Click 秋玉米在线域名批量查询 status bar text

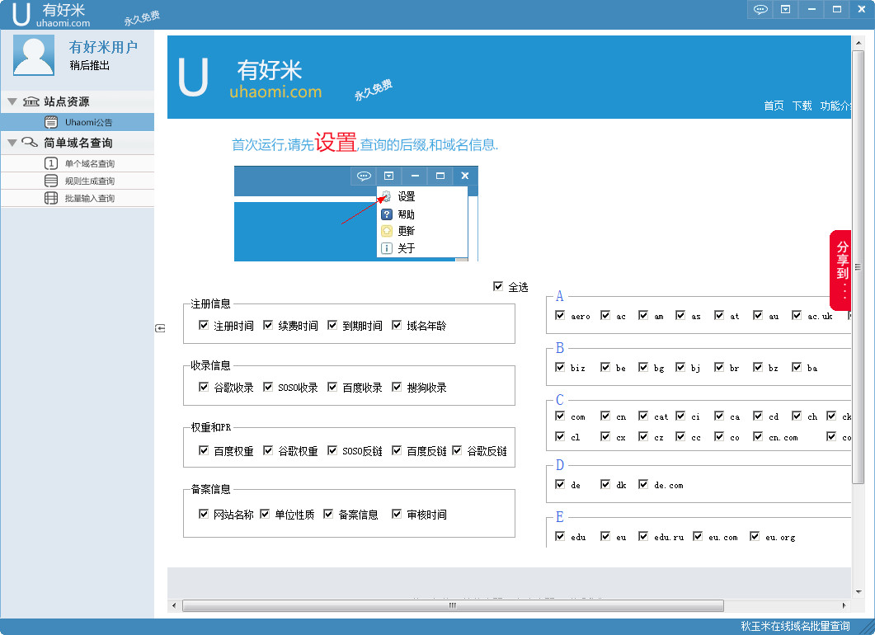point(795,626)
